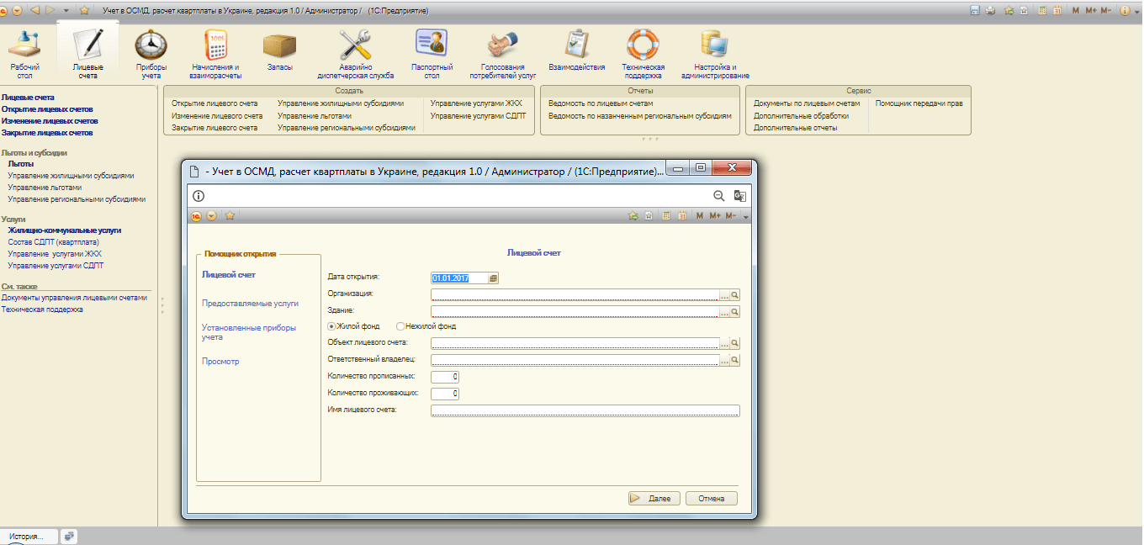The image size is (1144, 545).
Task: Open Дополнительные отчеты in Сервис
Action: click(796, 128)
